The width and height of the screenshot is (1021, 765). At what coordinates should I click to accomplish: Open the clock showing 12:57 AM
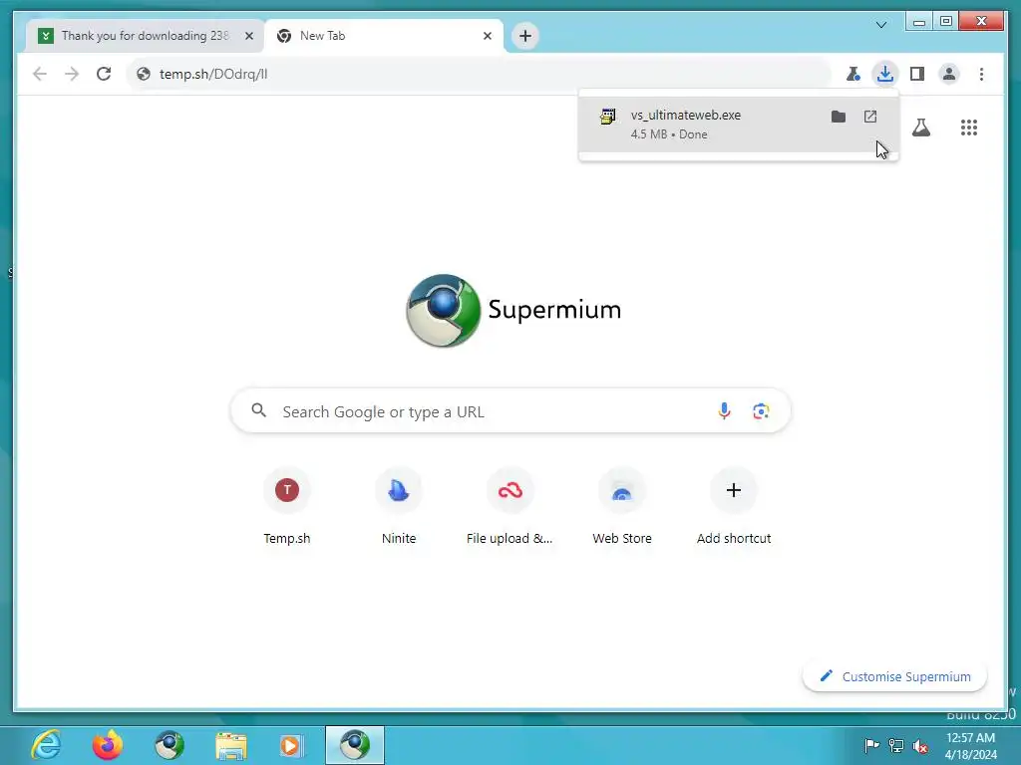tap(970, 745)
